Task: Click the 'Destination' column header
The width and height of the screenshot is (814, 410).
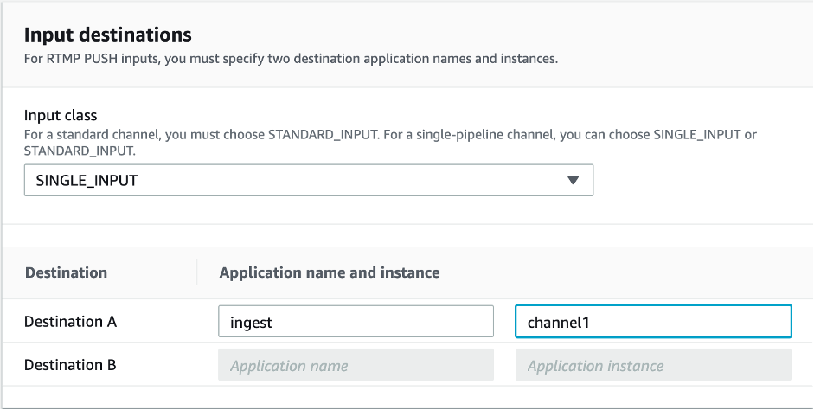Action: pos(66,272)
